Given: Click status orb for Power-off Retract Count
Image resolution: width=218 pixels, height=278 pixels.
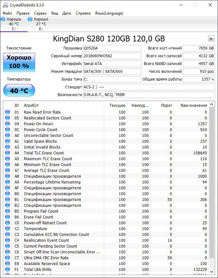Looking at the screenshot, I should tap(7, 223).
